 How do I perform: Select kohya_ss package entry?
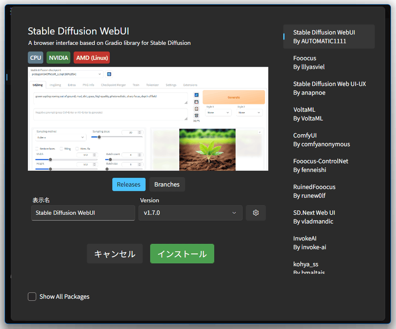click(x=329, y=265)
